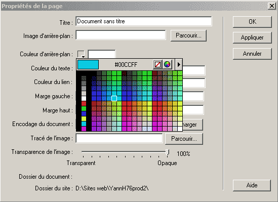Viewport: 278px width, 202px height.
Task: Click the large cyan preview box beside #00CCFF
Action: tap(88, 64)
